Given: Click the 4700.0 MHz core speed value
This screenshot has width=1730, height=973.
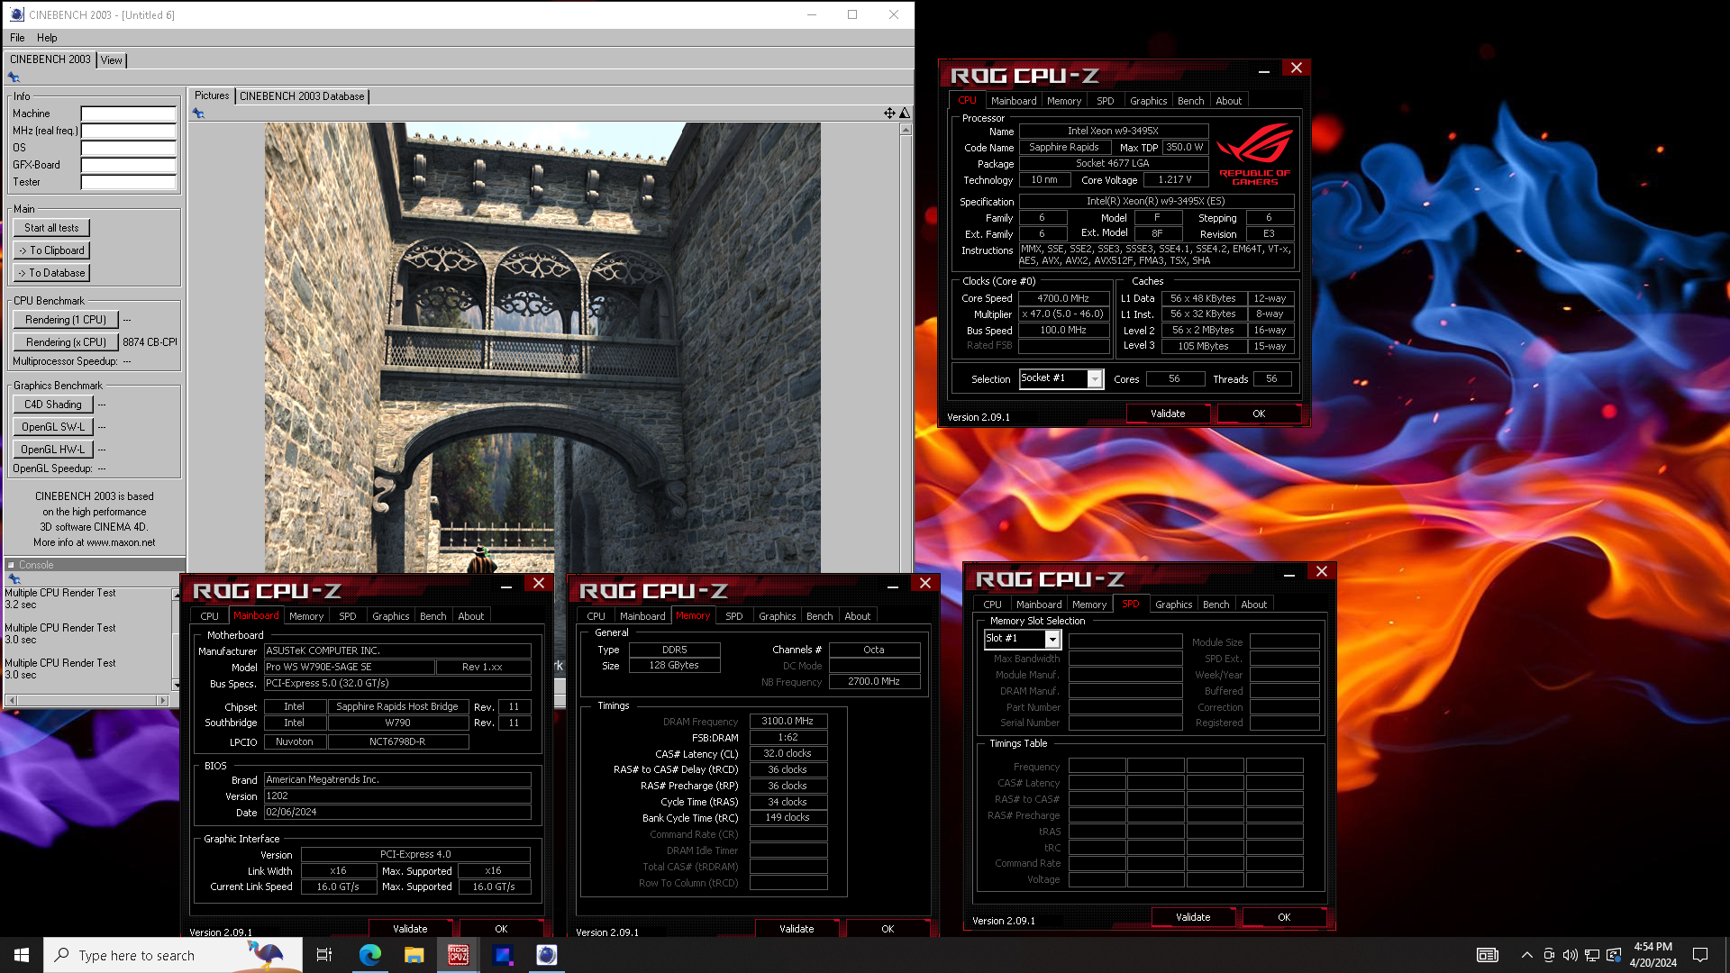Looking at the screenshot, I should click(1063, 298).
